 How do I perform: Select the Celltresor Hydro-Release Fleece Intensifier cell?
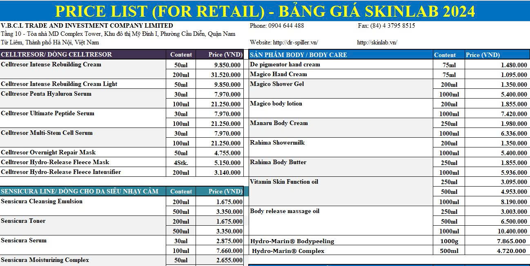(x=61, y=172)
